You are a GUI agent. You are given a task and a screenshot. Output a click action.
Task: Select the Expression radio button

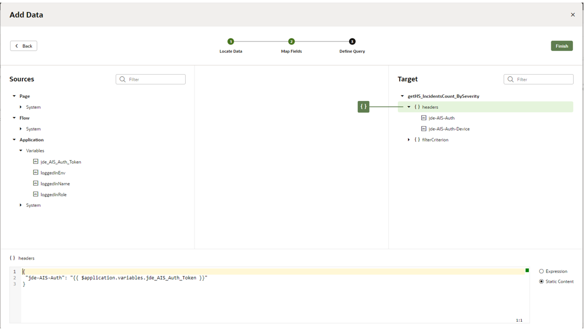(541, 271)
